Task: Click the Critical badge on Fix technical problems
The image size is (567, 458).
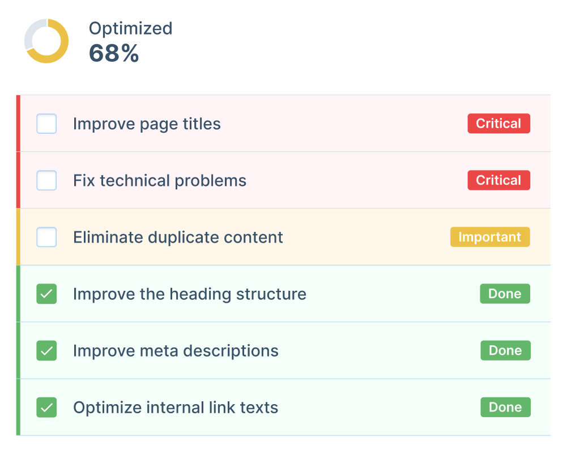Action: (x=498, y=180)
